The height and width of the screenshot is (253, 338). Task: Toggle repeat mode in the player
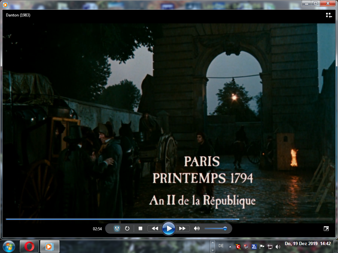[127, 228]
